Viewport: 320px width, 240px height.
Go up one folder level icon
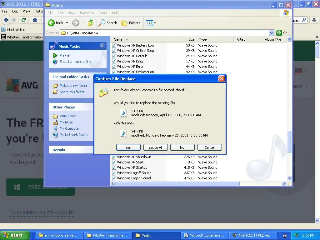90,23
